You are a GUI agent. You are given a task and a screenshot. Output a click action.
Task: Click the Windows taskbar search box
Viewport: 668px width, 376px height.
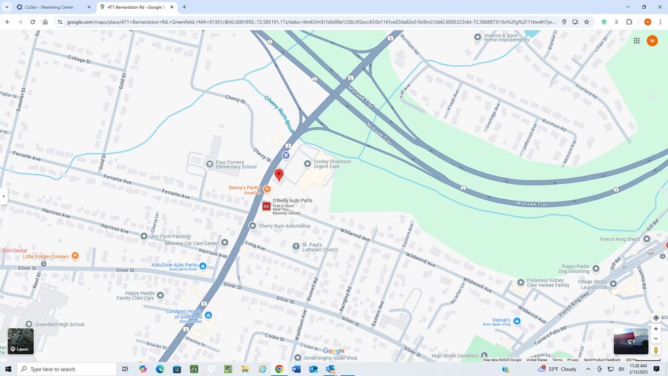[x=67, y=369]
